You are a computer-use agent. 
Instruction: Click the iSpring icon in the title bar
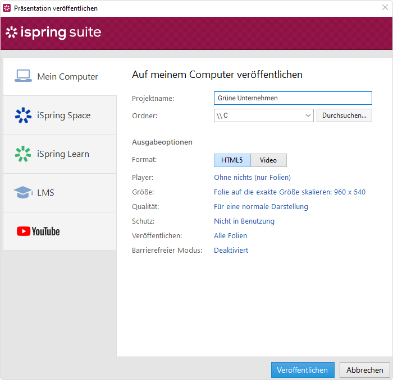coord(7,8)
